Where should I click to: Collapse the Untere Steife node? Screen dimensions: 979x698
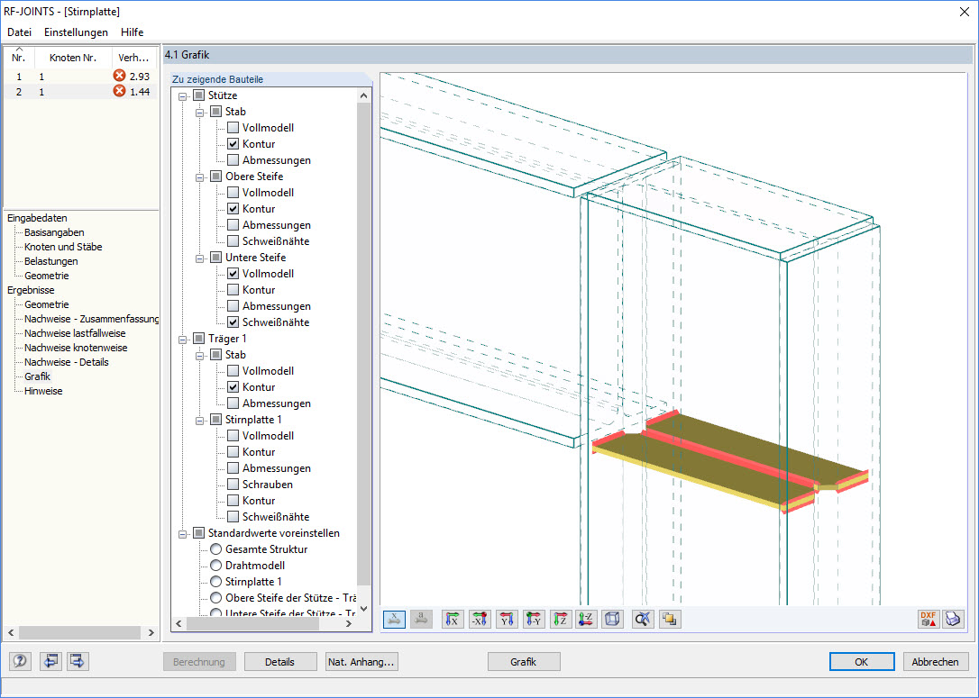click(x=200, y=258)
